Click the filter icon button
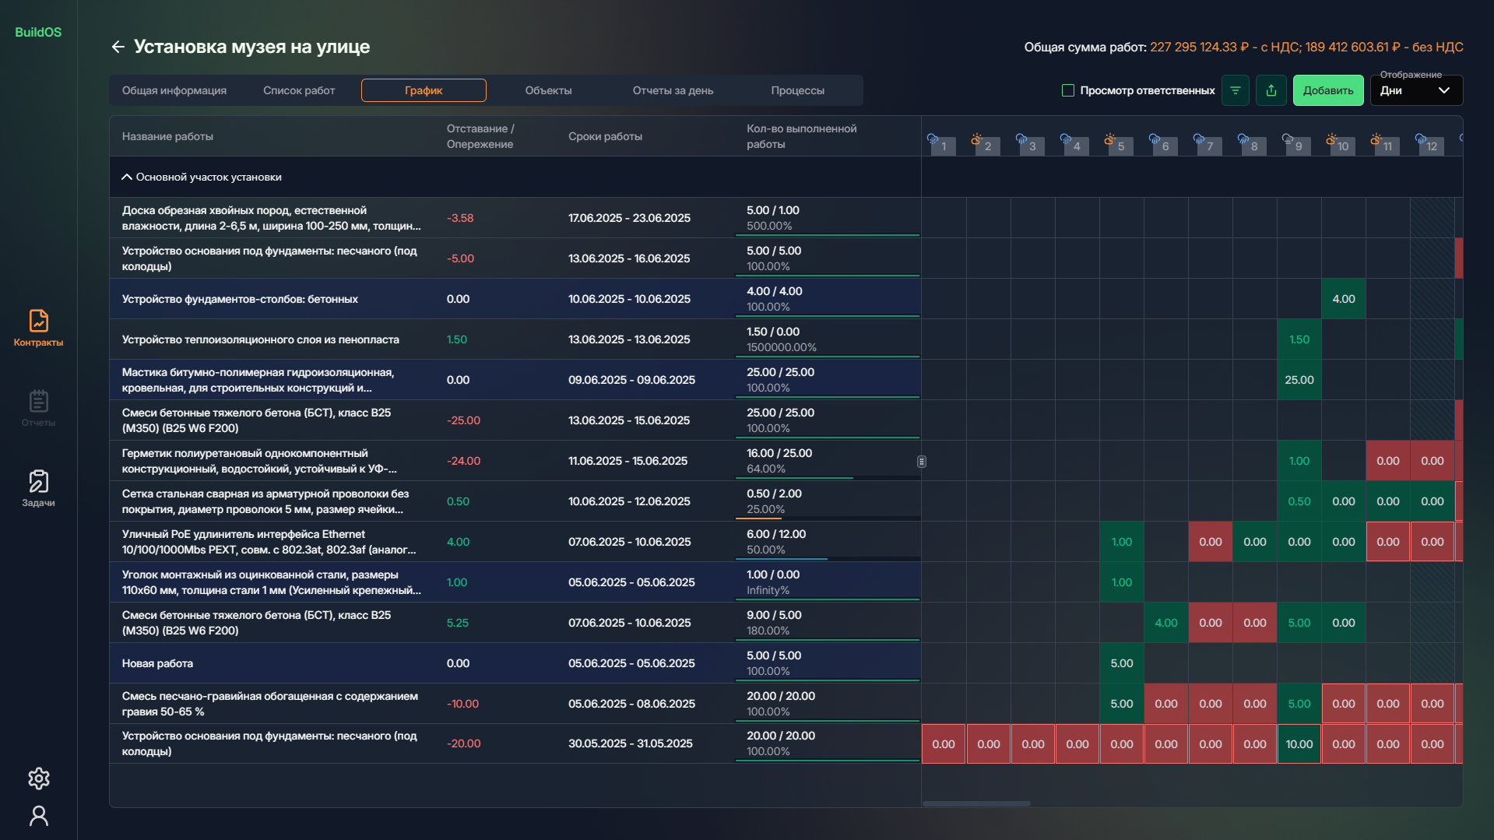Image resolution: width=1494 pixels, height=840 pixels. pos(1235,90)
